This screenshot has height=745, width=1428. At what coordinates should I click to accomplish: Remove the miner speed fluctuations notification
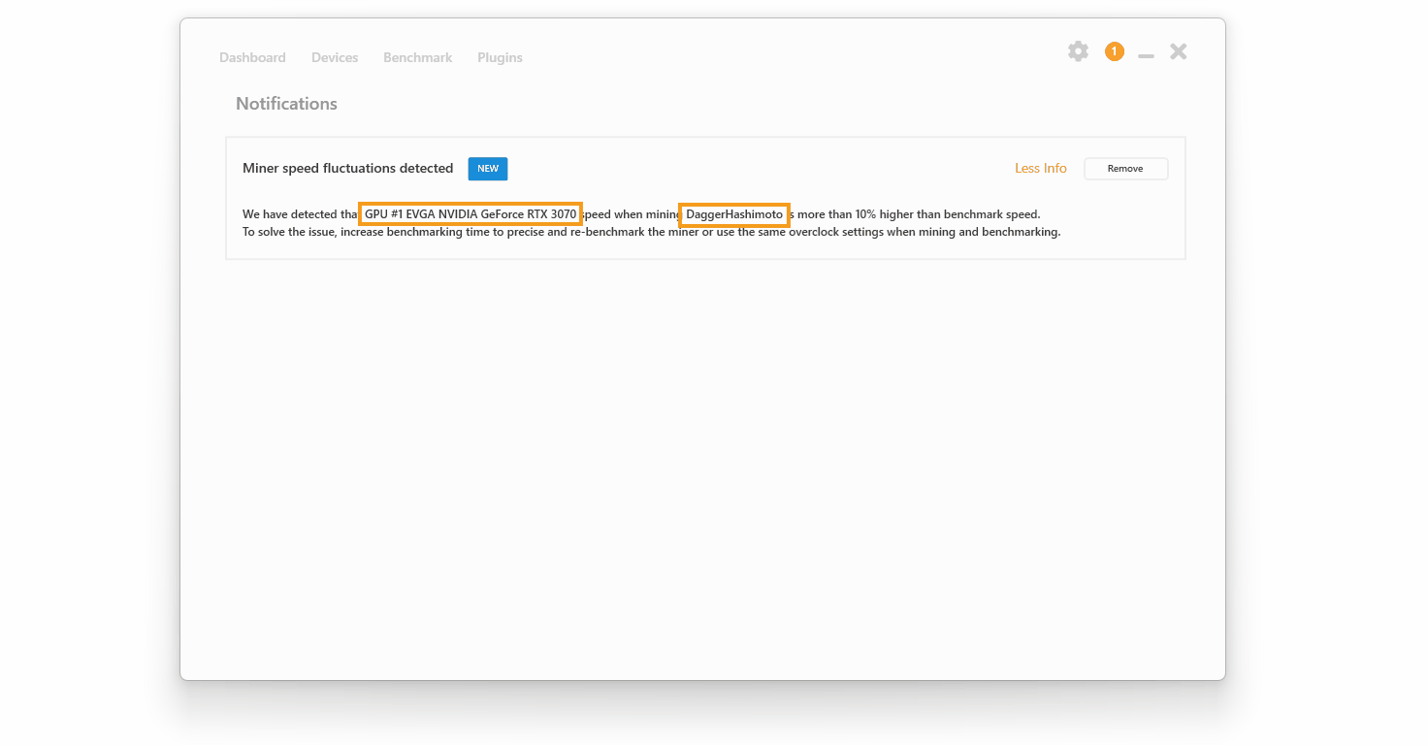1125,168
